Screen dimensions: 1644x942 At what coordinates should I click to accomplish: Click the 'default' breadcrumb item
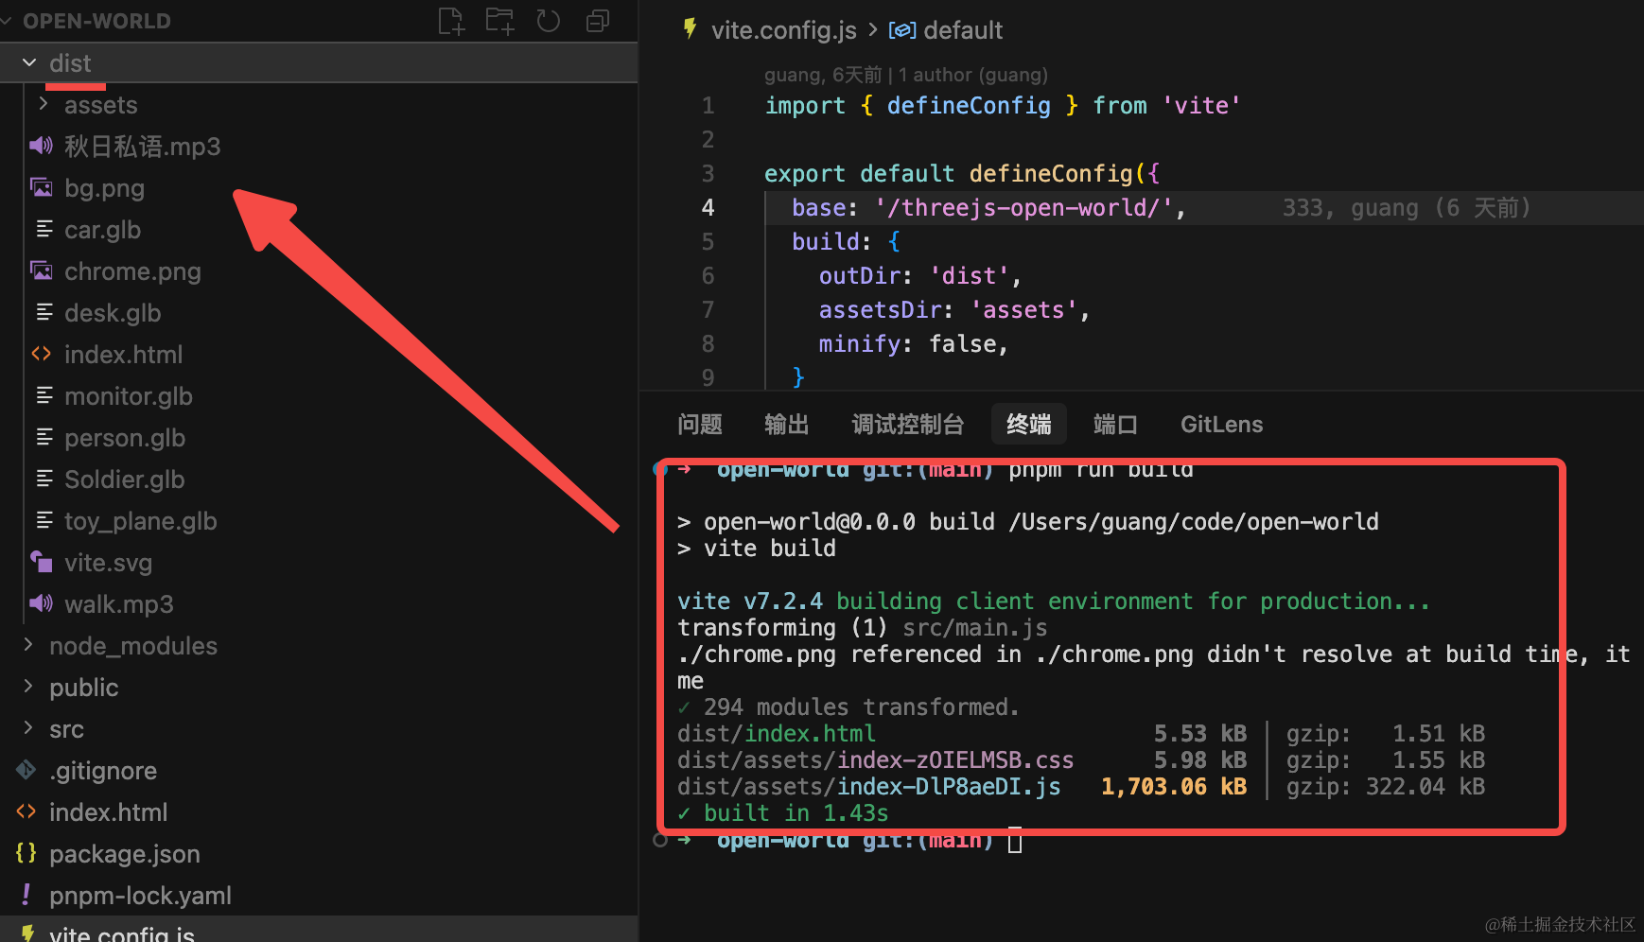tap(963, 30)
